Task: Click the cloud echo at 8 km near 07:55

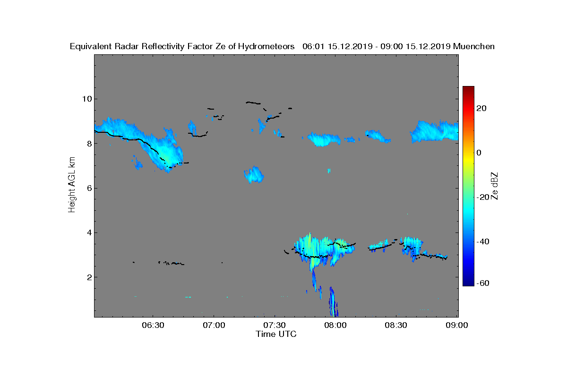Action: (x=324, y=139)
